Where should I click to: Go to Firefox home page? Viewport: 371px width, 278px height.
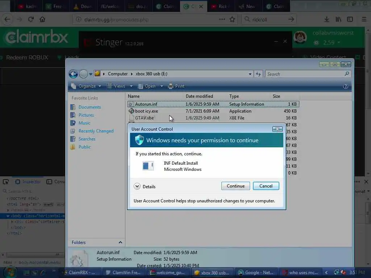pos(42,20)
